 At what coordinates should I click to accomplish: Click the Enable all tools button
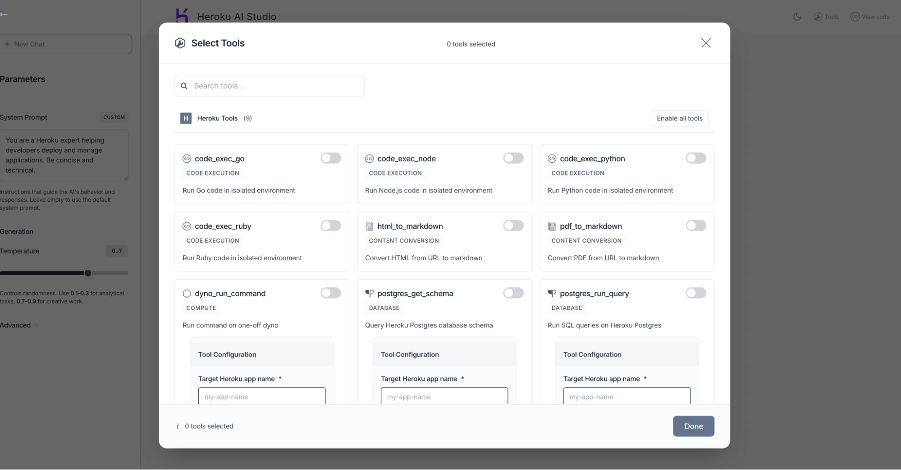679,118
